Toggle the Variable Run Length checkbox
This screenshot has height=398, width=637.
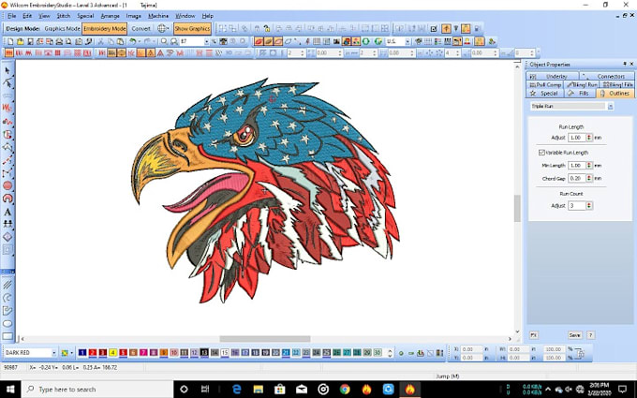pyautogui.click(x=541, y=153)
